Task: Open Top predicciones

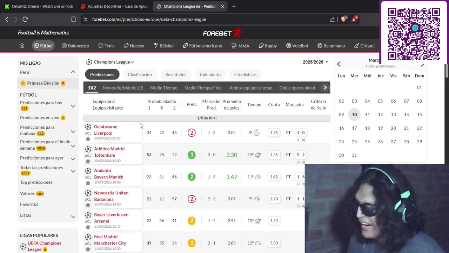Action: (36, 182)
